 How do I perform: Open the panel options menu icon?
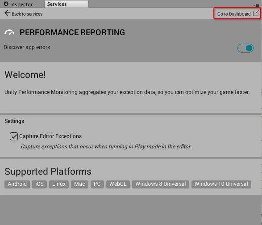(256, 5)
